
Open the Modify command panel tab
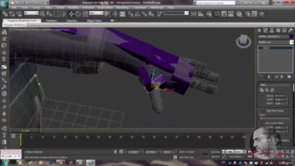pyautogui.click(x=265, y=30)
